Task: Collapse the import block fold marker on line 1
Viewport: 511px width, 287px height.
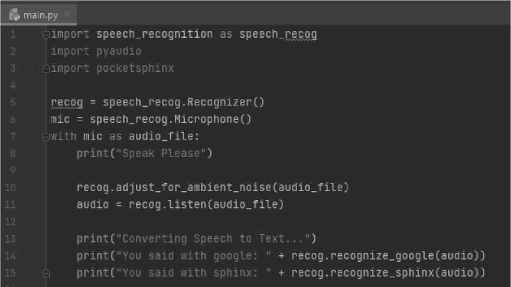Action: (x=46, y=35)
